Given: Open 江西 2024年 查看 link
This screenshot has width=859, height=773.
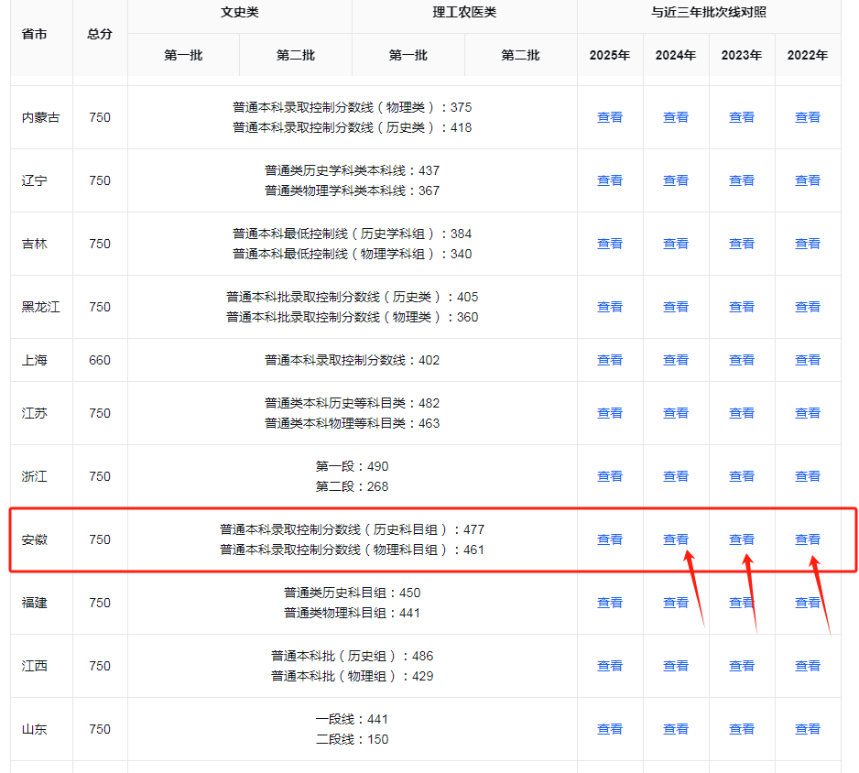Looking at the screenshot, I should point(676,666).
